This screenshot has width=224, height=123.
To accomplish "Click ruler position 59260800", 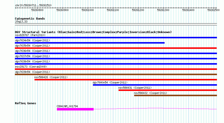I will pyautogui.click(x=37, y=10).
